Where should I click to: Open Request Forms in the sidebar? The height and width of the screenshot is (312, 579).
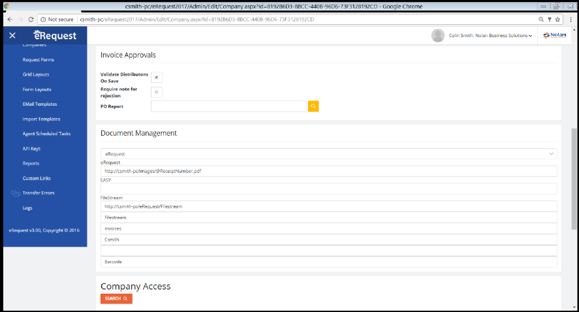[x=39, y=59]
